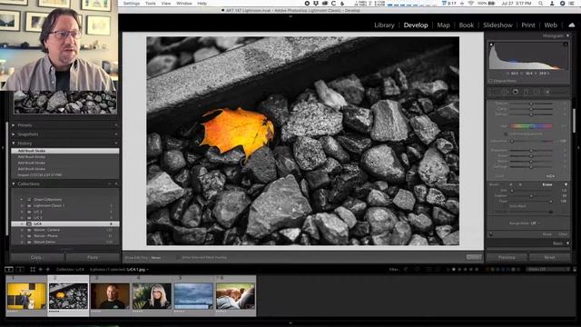Image resolution: width=581 pixels, height=327 pixels.
Task: Click the Reset button in right panel
Action: click(549, 257)
